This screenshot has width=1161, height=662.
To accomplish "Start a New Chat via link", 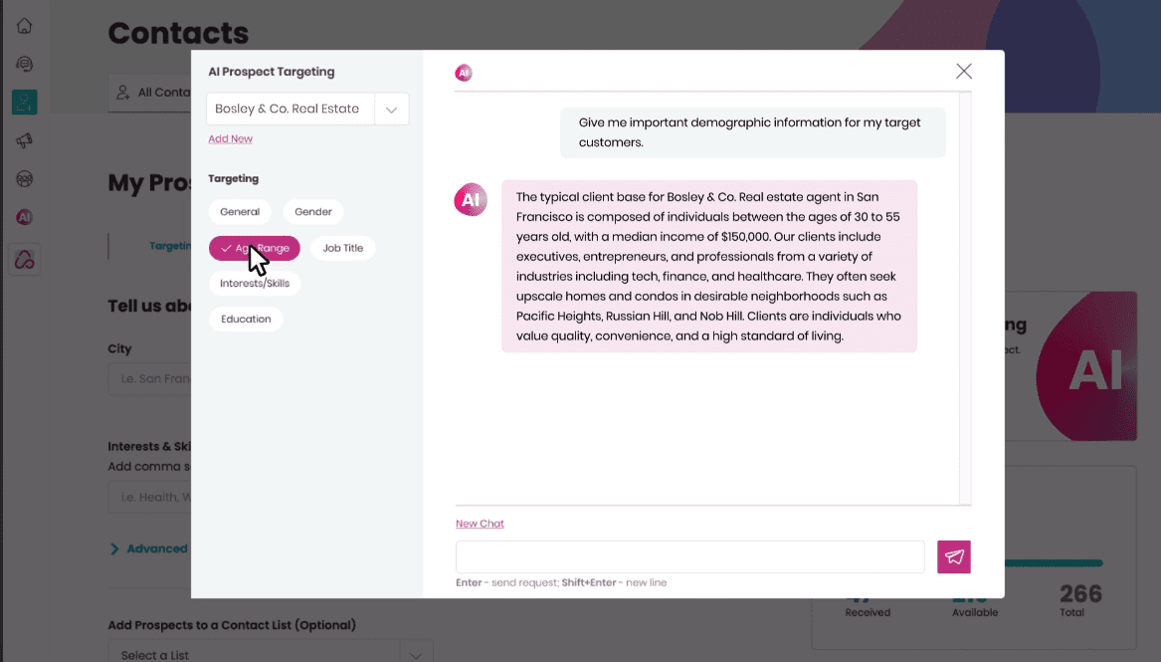I will pos(480,524).
